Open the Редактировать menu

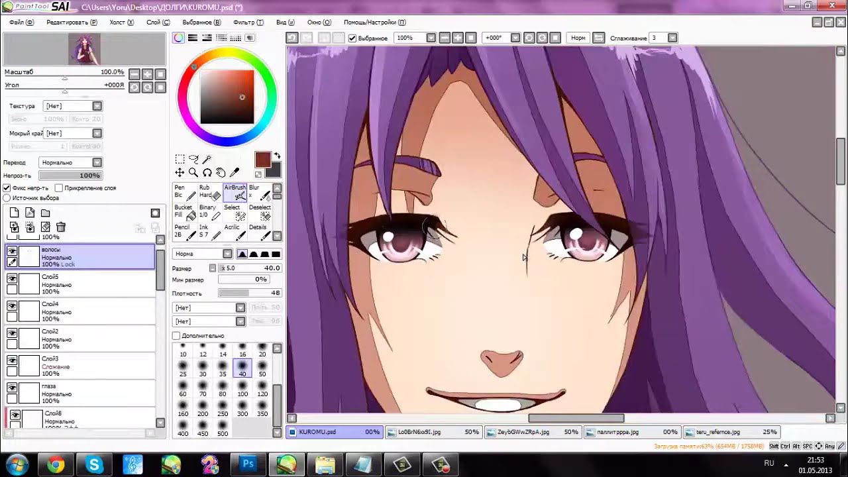(x=72, y=22)
